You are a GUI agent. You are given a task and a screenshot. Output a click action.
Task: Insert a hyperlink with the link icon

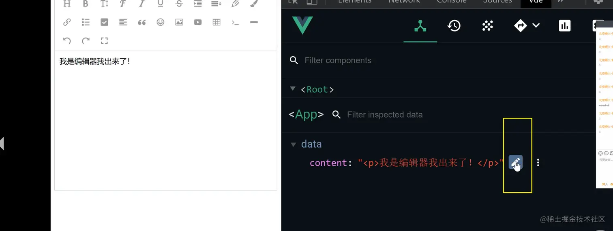tap(67, 22)
